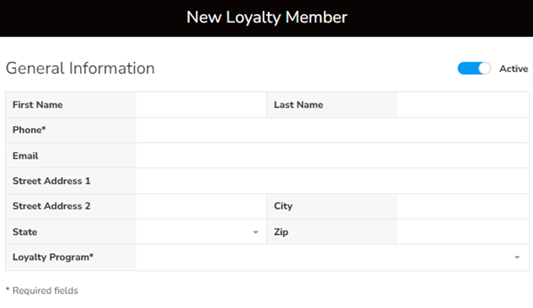Image resolution: width=533 pixels, height=308 pixels.
Task: Click the City field label
Action: click(283, 206)
